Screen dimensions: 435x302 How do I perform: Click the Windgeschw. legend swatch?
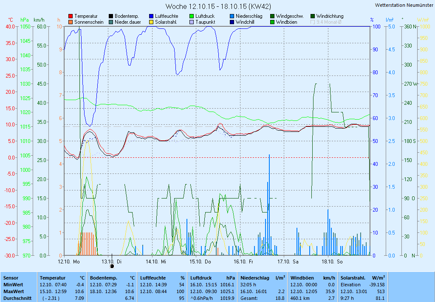pyautogui.click(x=272, y=17)
